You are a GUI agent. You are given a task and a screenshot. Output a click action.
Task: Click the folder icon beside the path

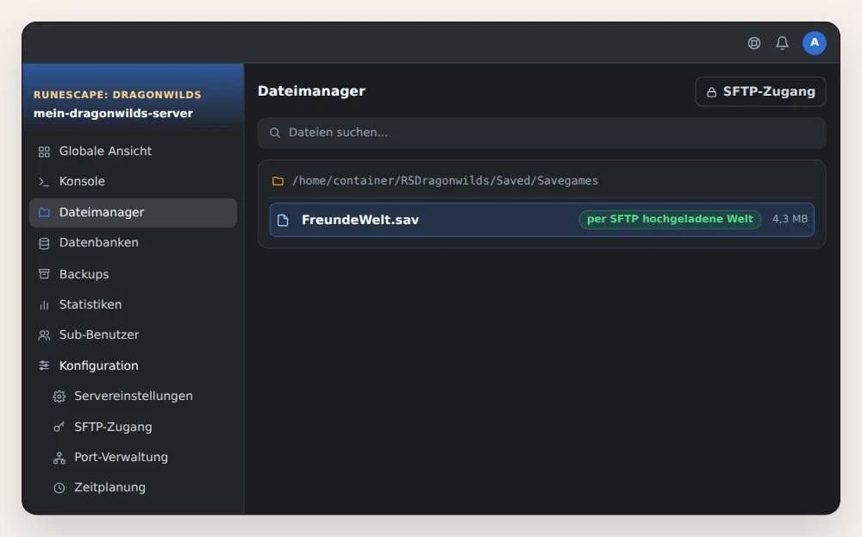[x=278, y=181]
